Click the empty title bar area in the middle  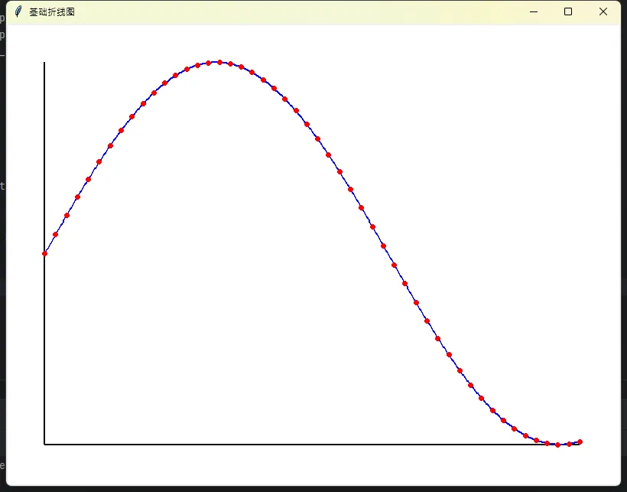(306, 12)
